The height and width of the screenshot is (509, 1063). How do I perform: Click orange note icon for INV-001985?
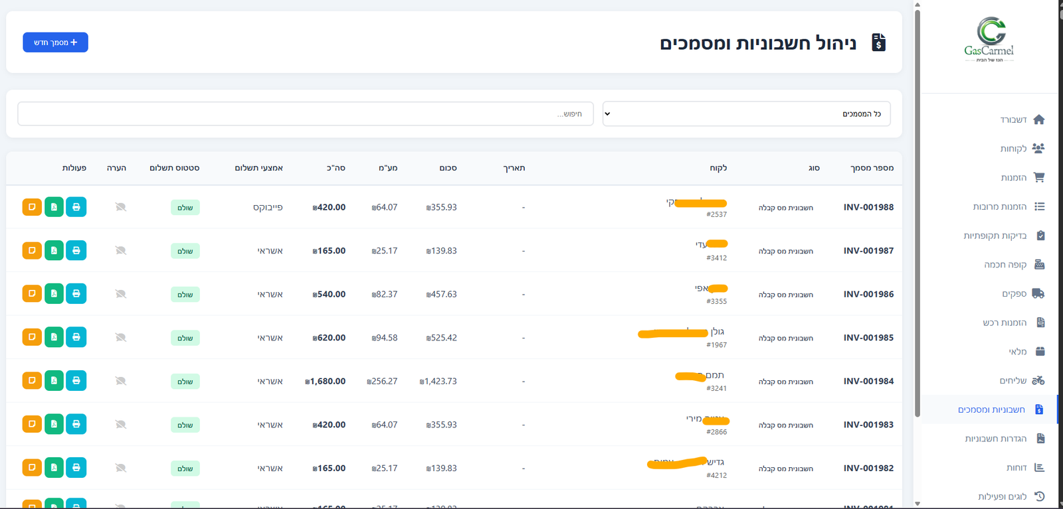coord(32,337)
